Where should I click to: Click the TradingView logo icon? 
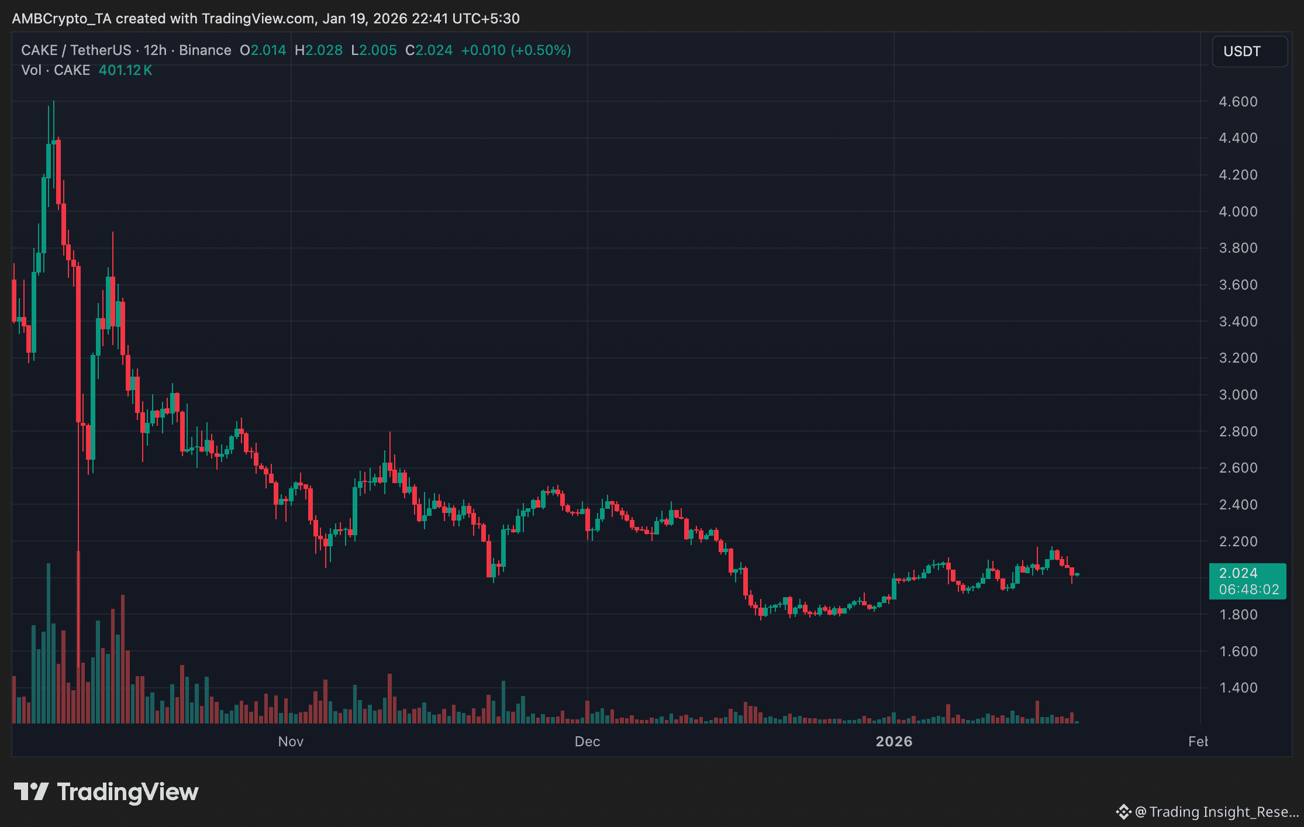point(32,792)
